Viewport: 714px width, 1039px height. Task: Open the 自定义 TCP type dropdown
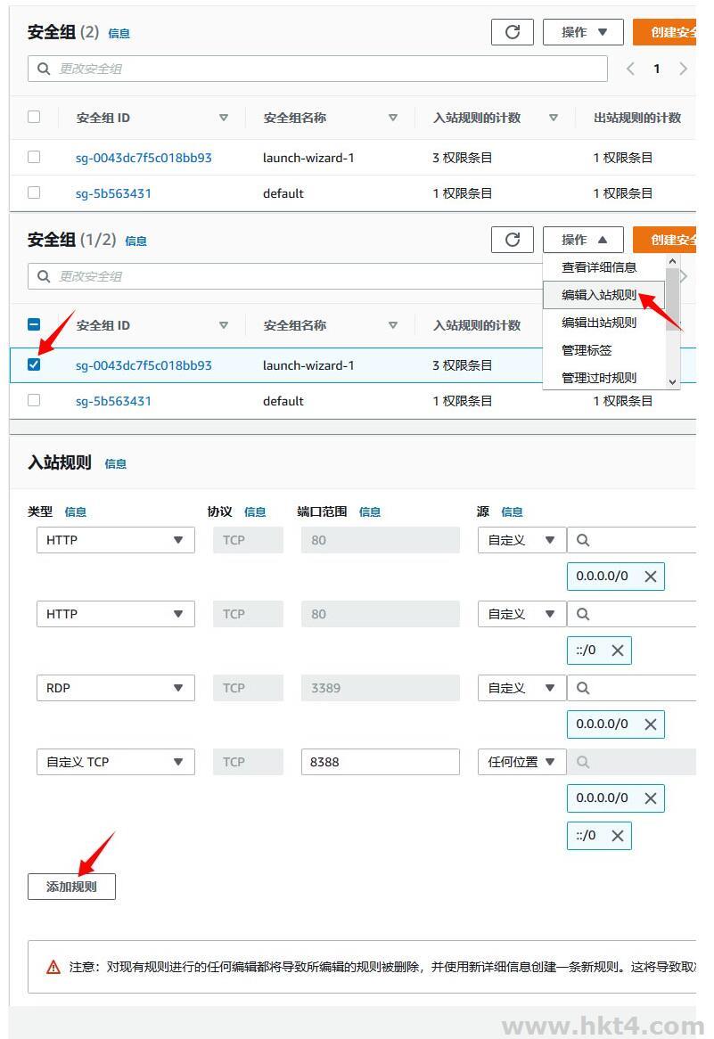point(115,761)
